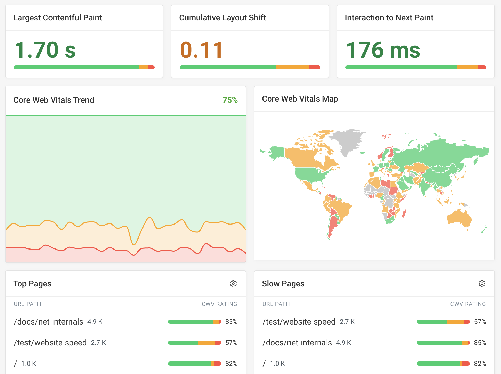This screenshot has height=374, width=501.
Task: Open the / root path in Slow Pages
Action: (264, 364)
